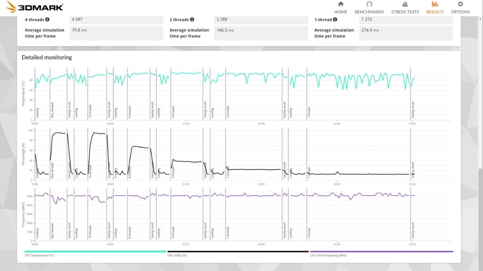This screenshot has height=271, width=483.
Task: Click the purple CPU Clock Frequency color bar
Action: [x=381, y=251]
